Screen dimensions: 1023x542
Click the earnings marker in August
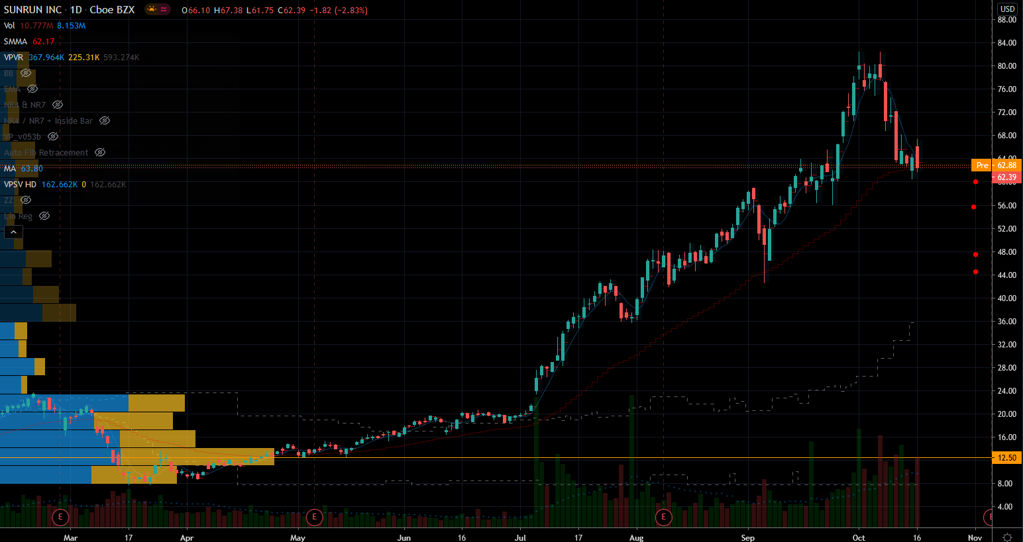663,517
